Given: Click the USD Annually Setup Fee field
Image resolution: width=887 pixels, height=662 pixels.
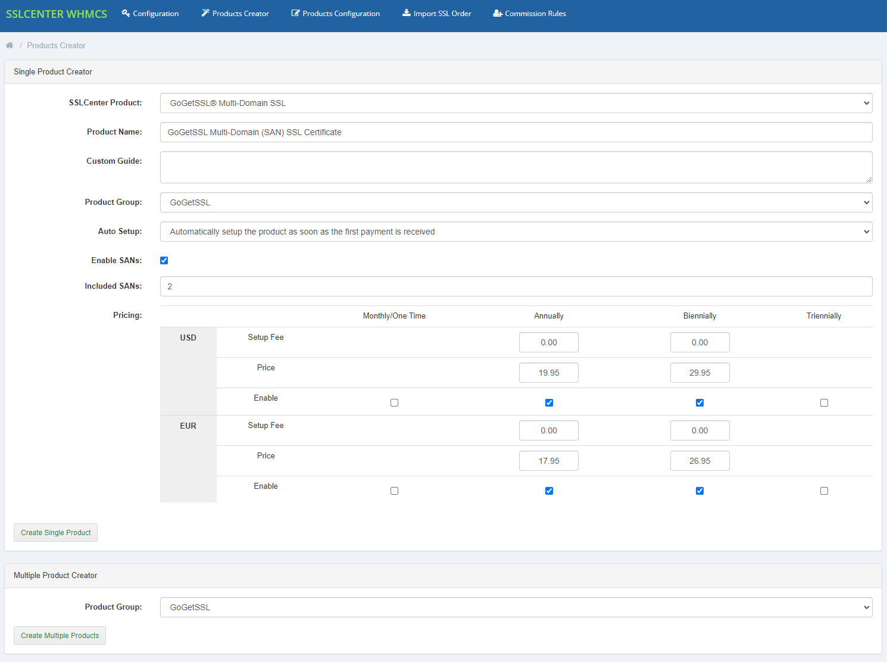Looking at the screenshot, I should click(x=549, y=342).
